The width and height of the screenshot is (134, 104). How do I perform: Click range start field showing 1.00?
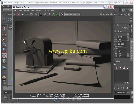[x=7, y=93]
